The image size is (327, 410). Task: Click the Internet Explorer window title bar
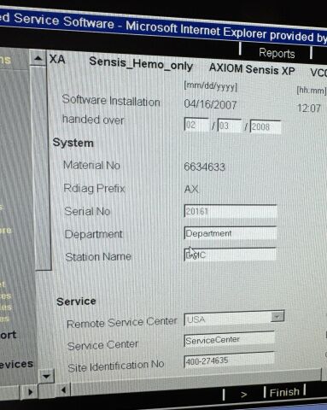(x=163, y=27)
